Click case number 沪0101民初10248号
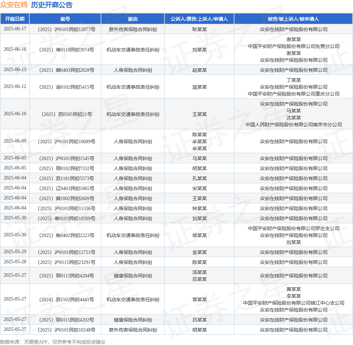This screenshot has height=345, width=353. (67, 330)
